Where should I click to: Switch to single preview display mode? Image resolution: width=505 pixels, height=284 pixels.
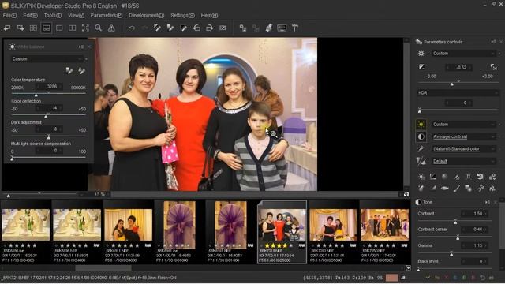(x=59, y=28)
